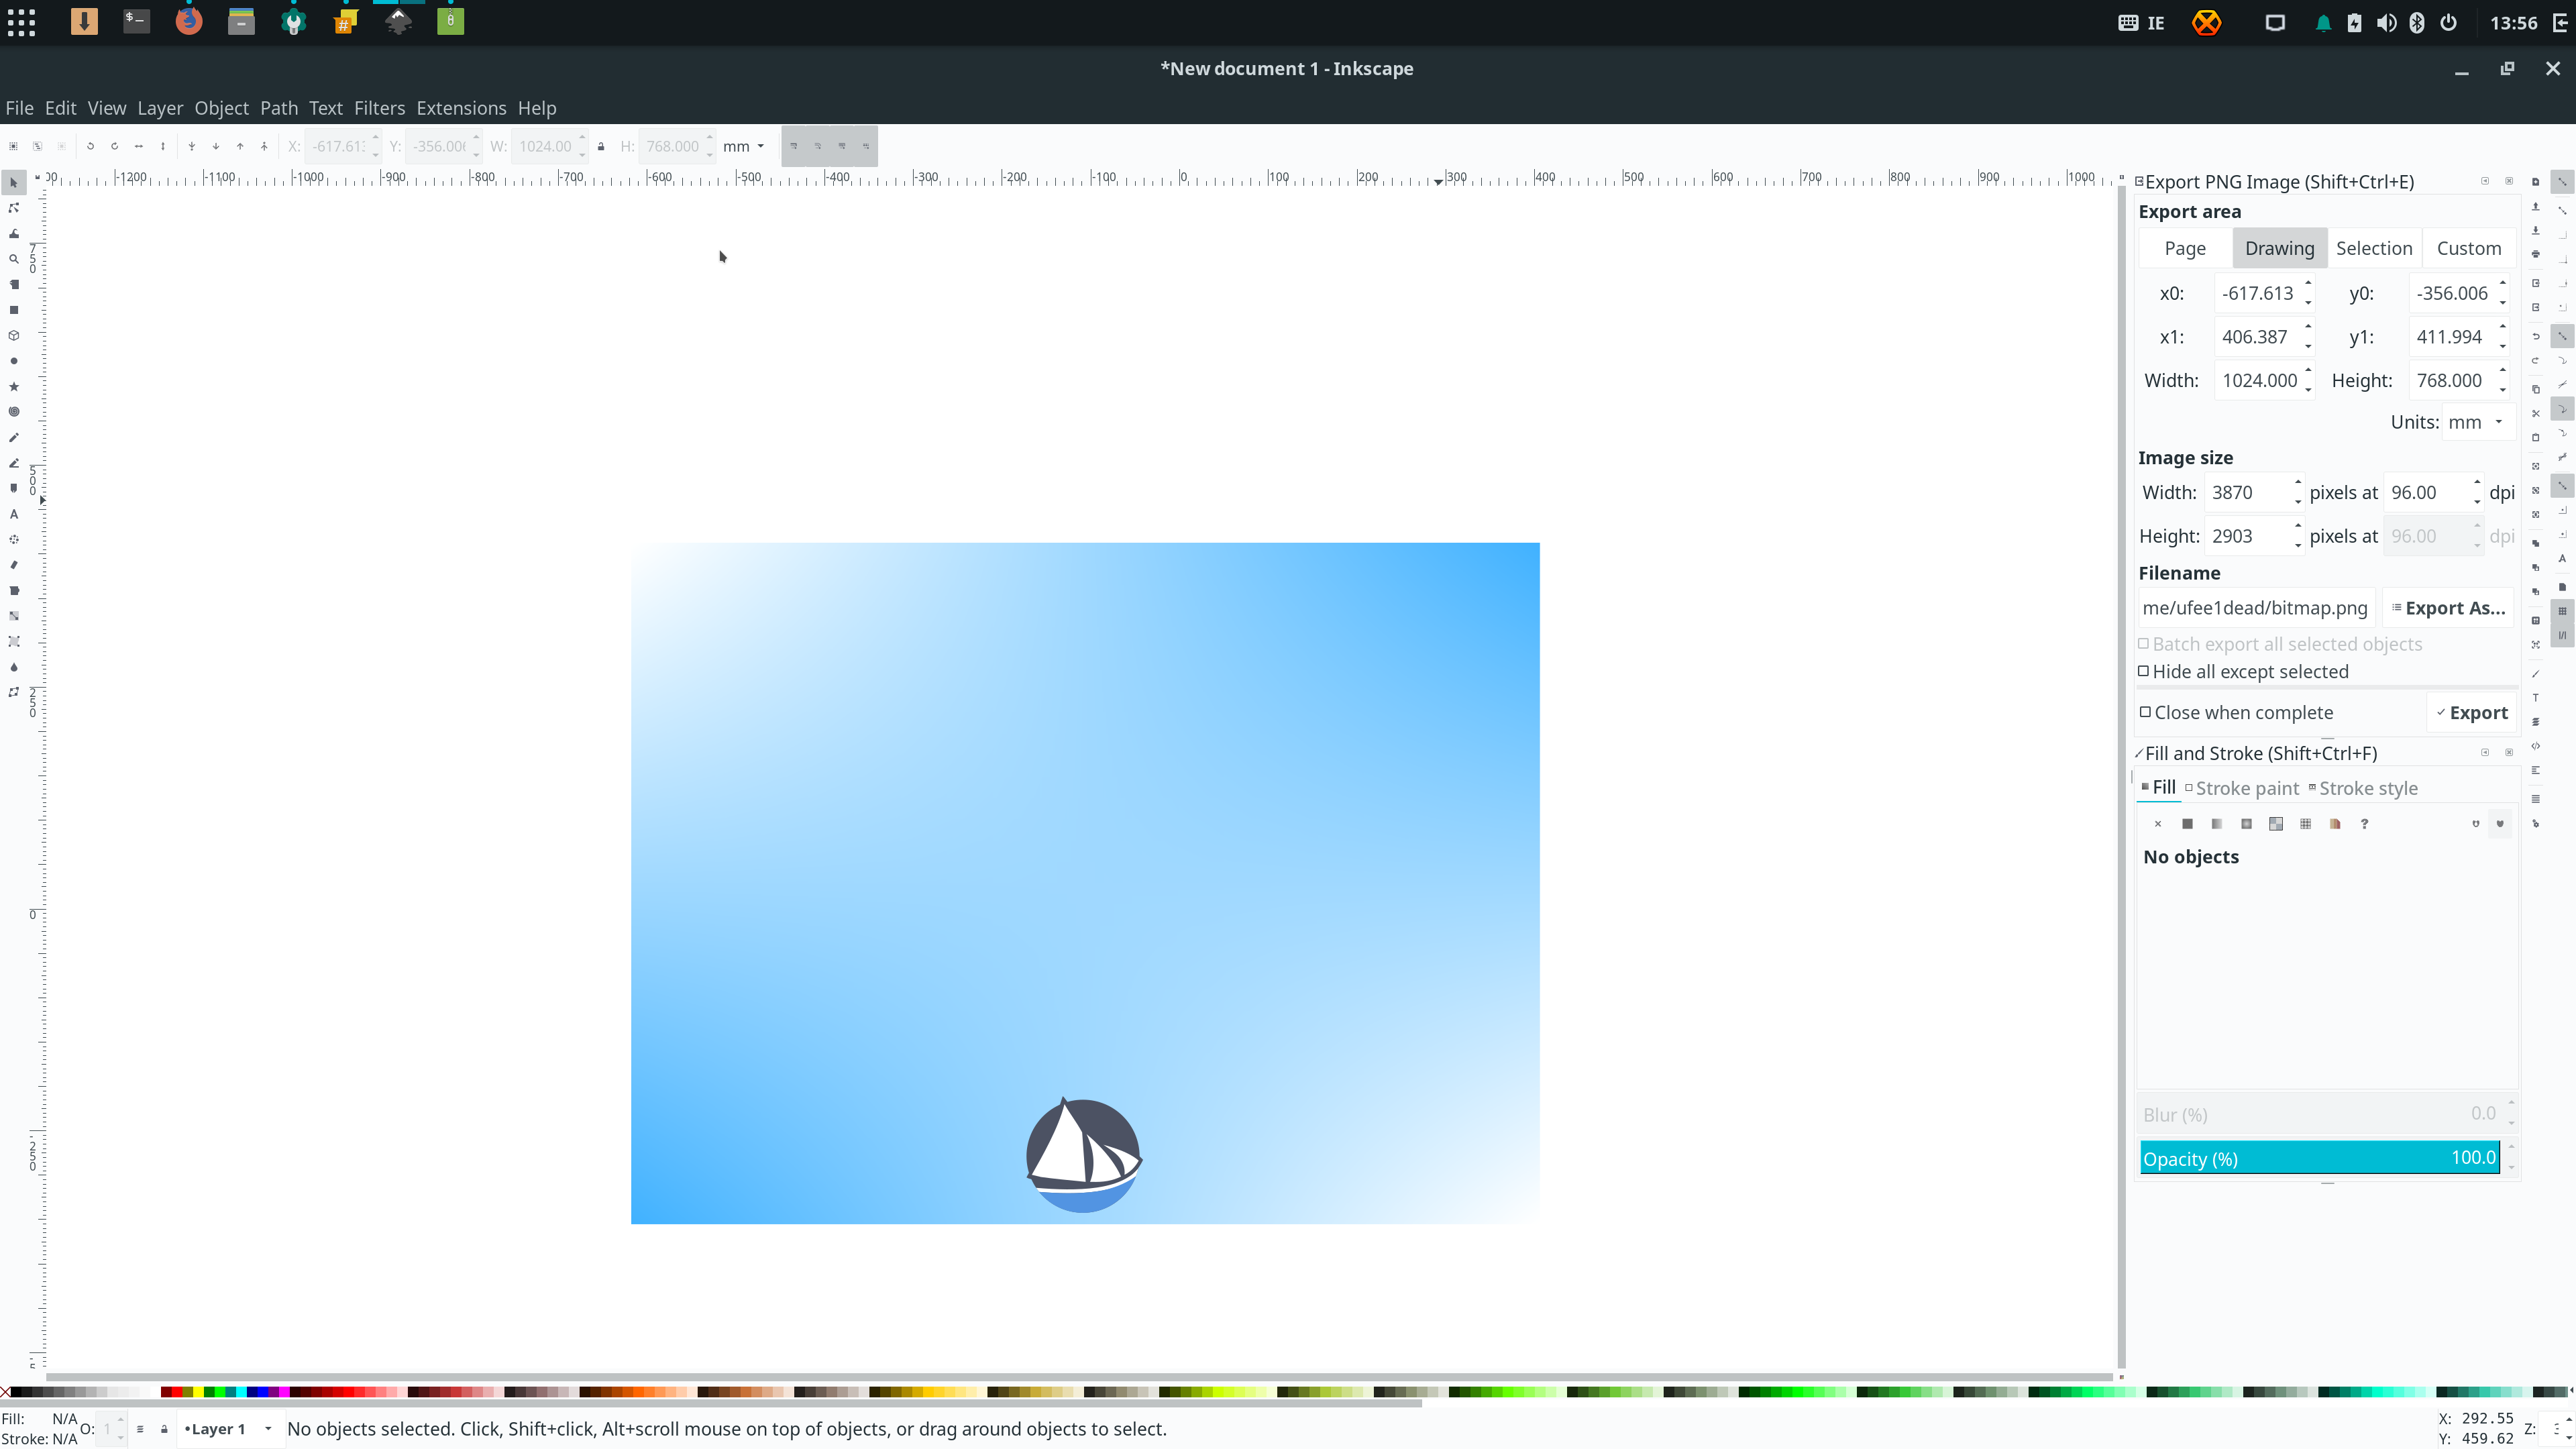The image size is (2576, 1449).
Task: Open the File menu
Action: (19, 108)
